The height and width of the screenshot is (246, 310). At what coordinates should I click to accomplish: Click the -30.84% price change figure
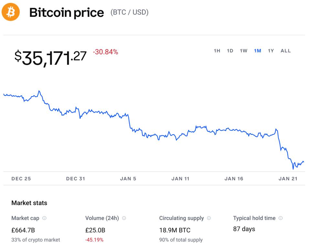coord(105,52)
